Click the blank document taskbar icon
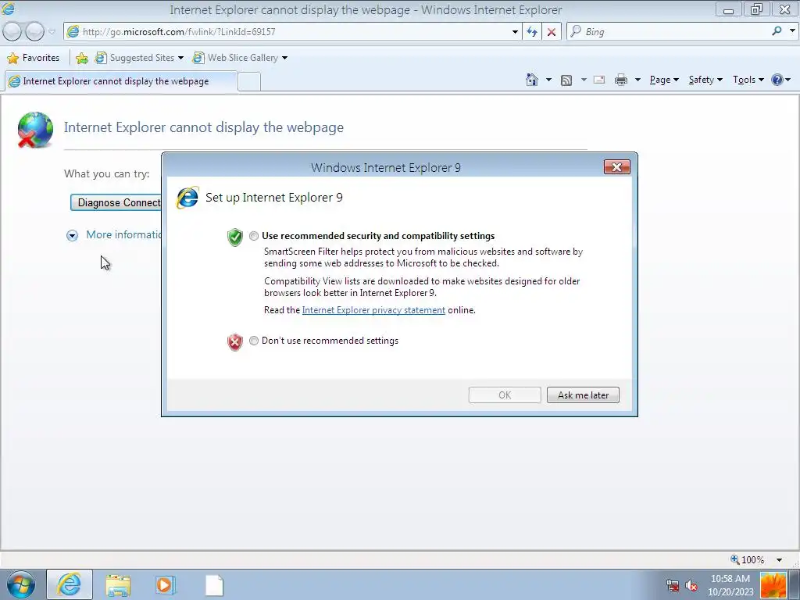 point(214,585)
